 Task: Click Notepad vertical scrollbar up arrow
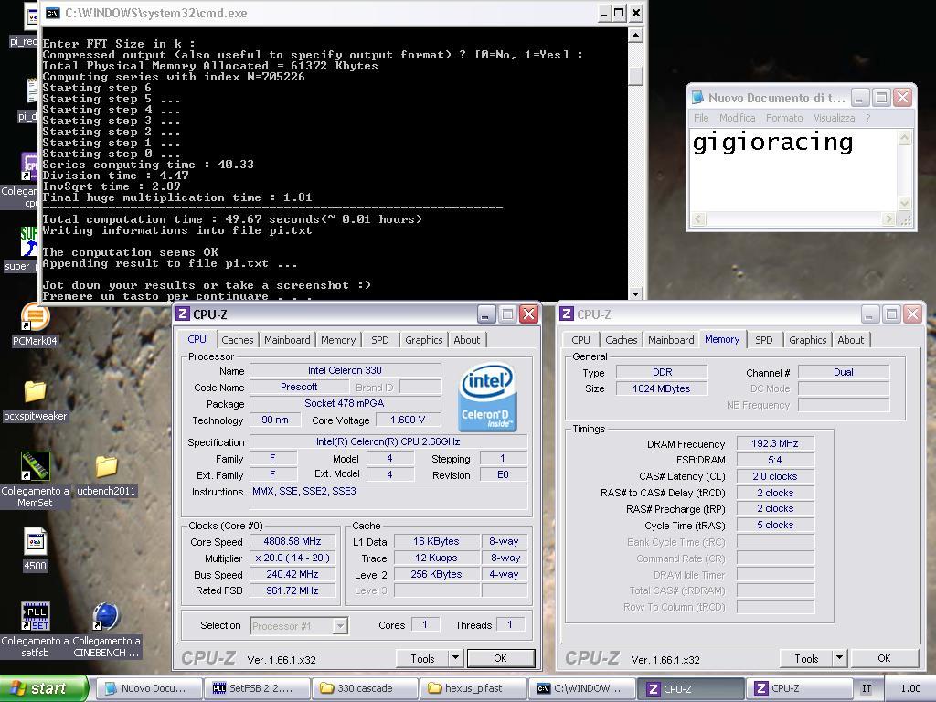[904, 138]
